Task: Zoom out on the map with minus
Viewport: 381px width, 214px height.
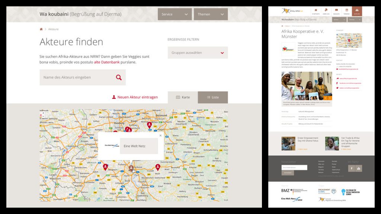Action: (x=43, y=116)
